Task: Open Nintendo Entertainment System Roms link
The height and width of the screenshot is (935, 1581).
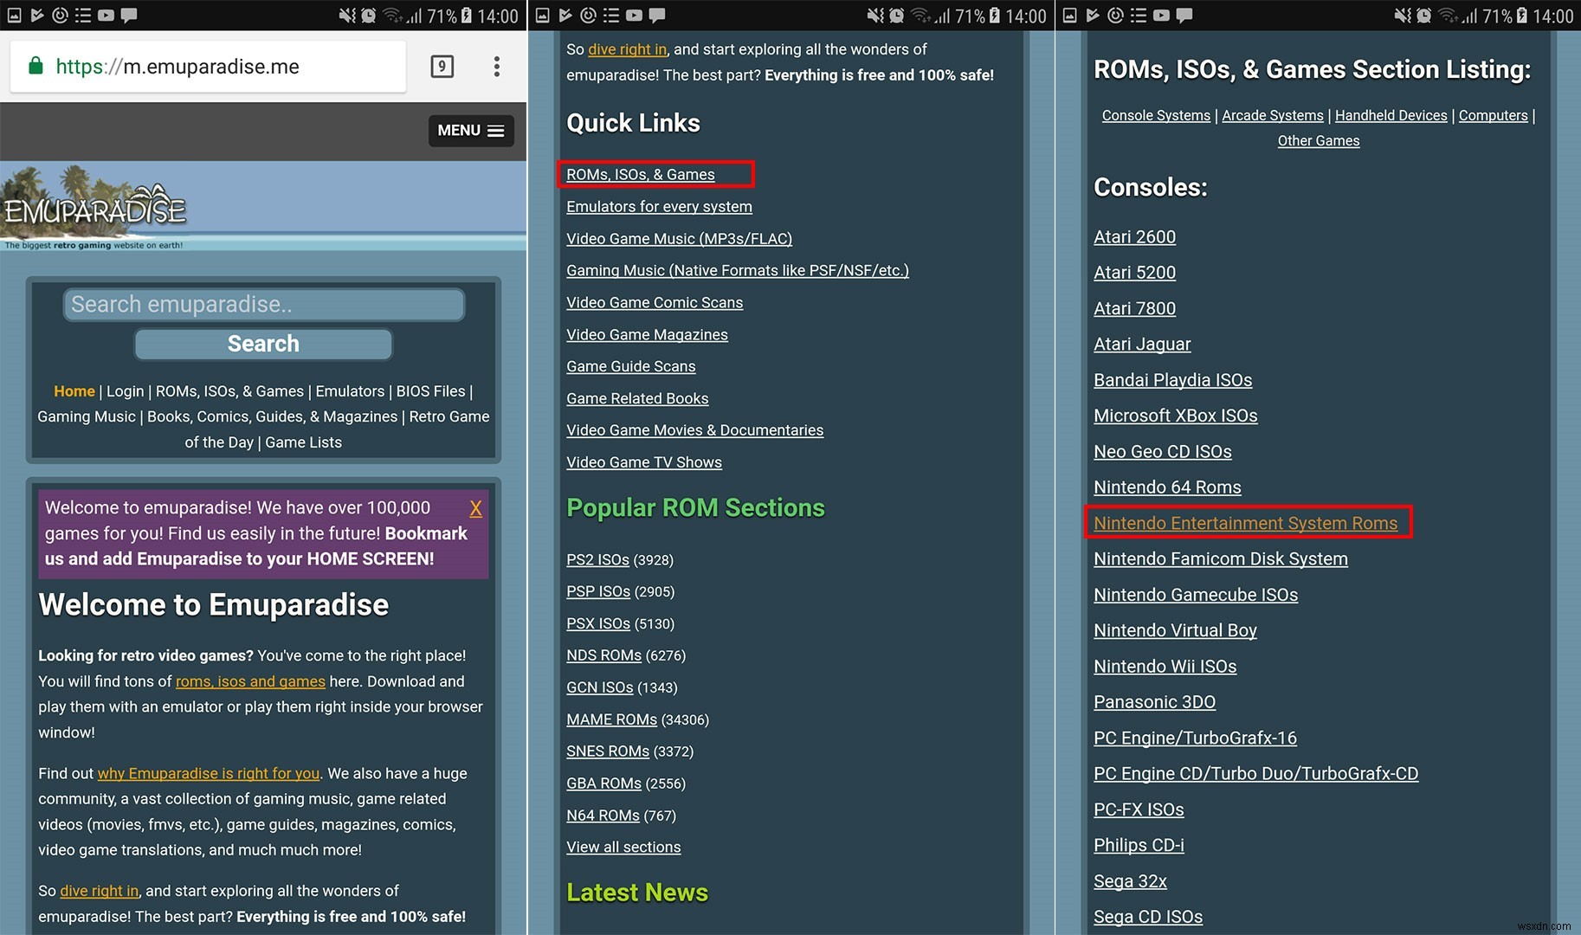Action: [x=1245, y=523]
